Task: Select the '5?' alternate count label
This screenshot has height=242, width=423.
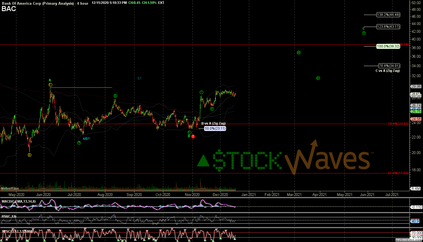Action: click(x=139, y=79)
